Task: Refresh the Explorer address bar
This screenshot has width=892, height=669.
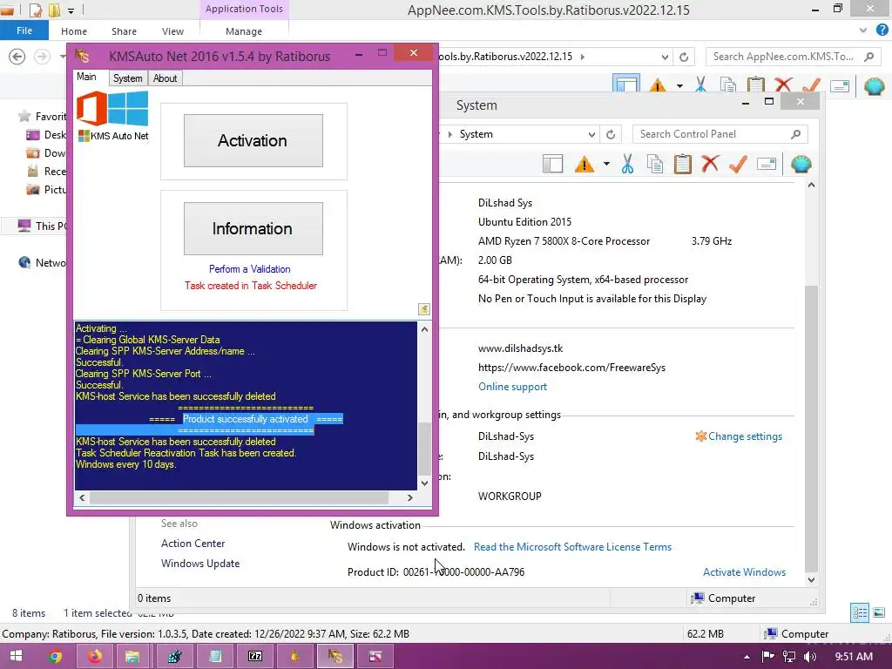Action: [x=684, y=57]
